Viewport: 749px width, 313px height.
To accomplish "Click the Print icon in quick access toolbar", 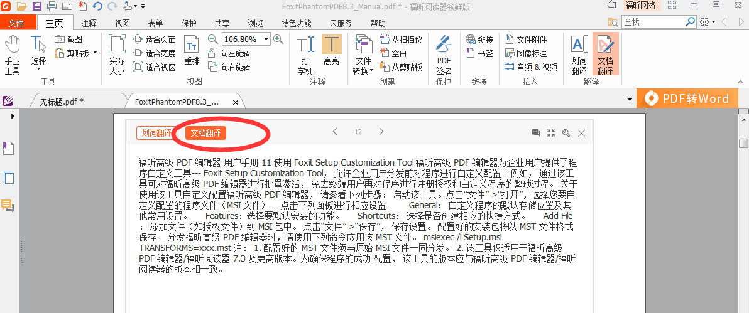I will pyautogui.click(x=52, y=6).
